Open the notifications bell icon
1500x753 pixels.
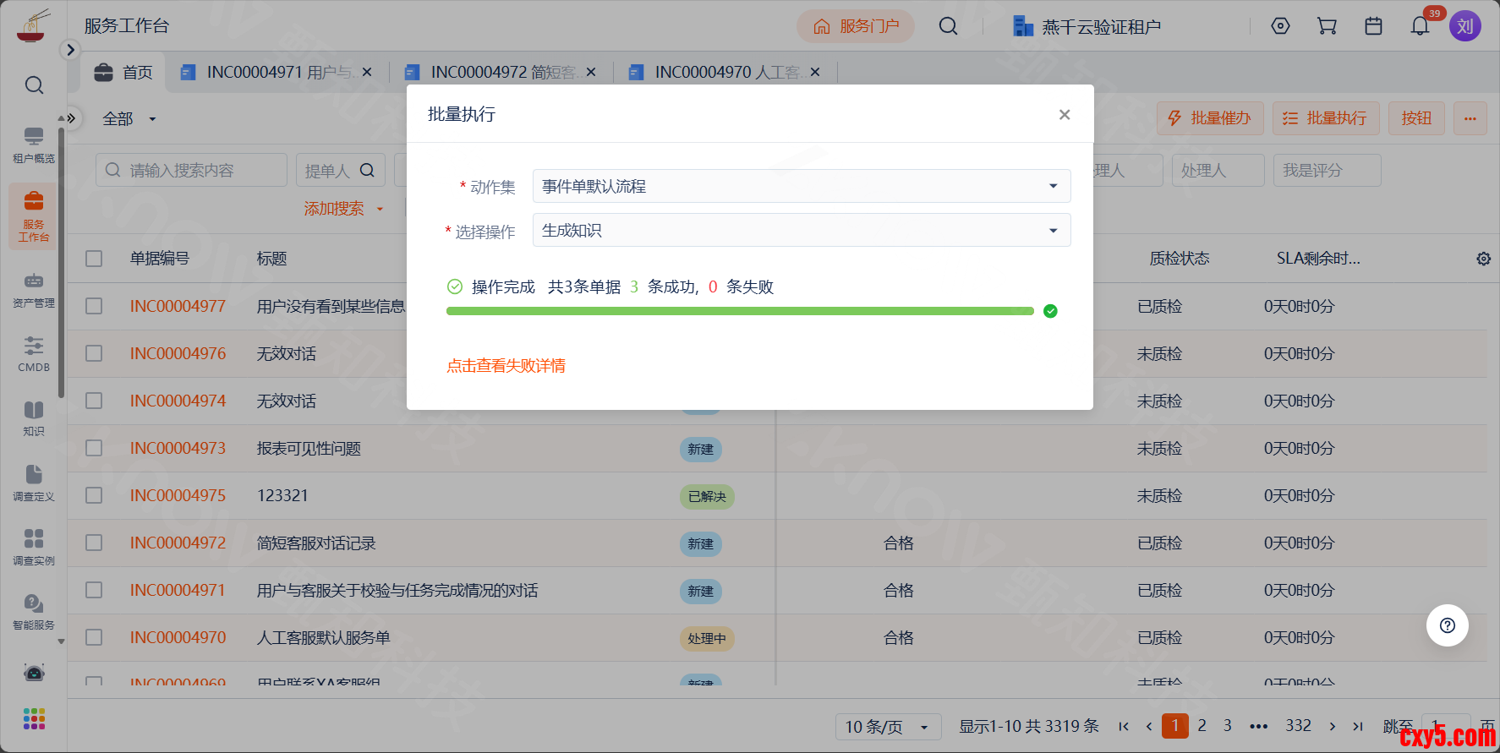(x=1420, y=26)
